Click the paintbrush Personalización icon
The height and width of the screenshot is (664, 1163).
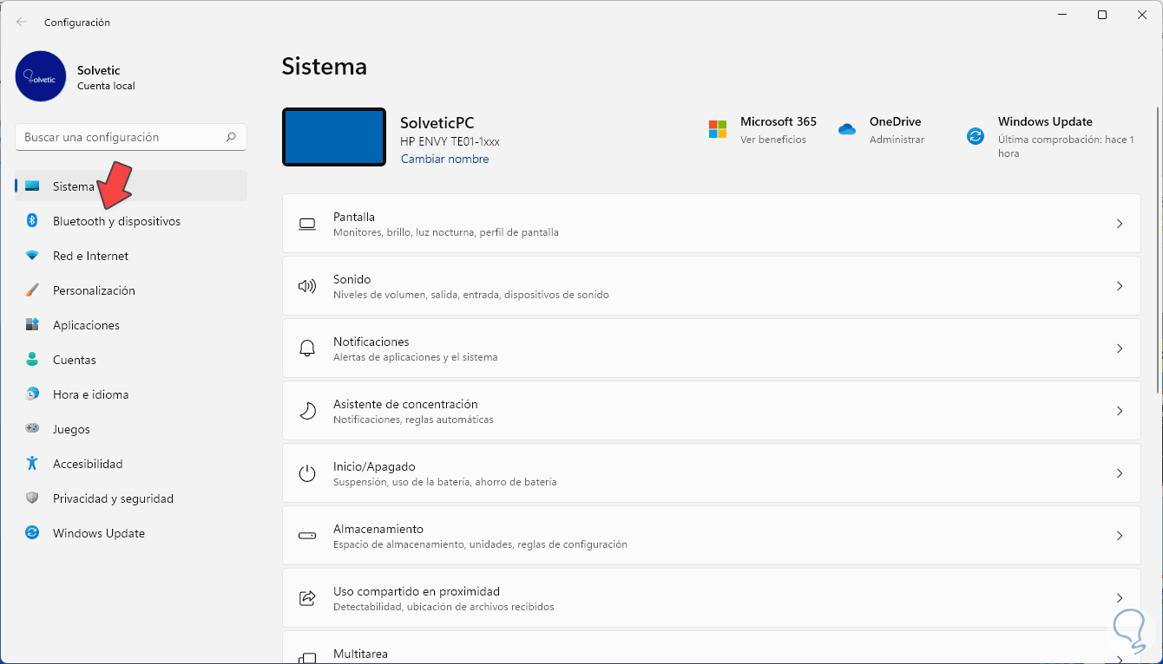[32, 290]
